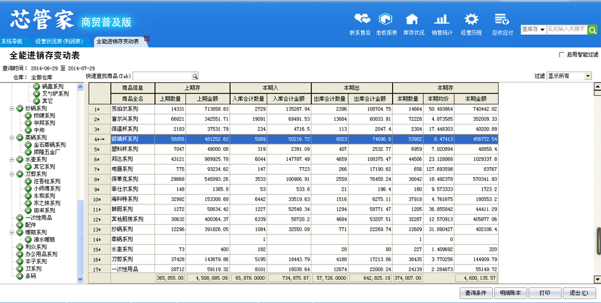Click the 保温杯系列 product name cell
The image size is (601, 303).
pos(133,129)
